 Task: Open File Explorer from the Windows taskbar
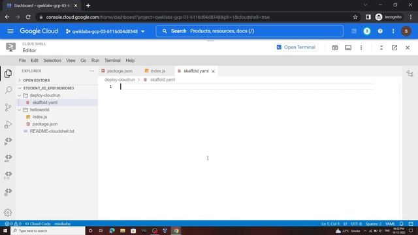[123, 230]
